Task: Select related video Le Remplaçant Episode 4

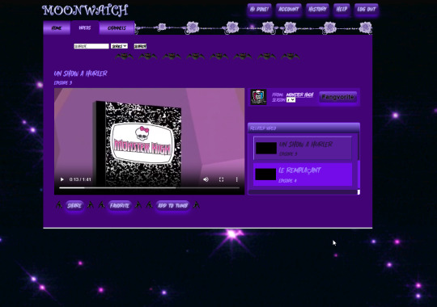Action: (303, 175)
